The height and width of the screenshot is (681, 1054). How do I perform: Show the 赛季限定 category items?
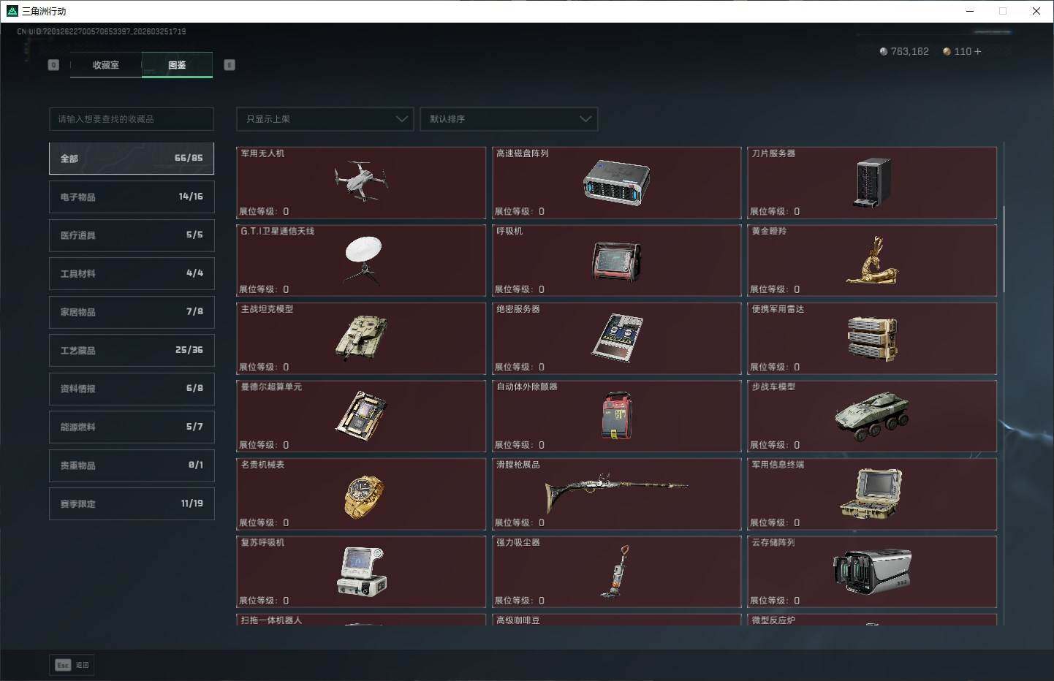(132, 503)
